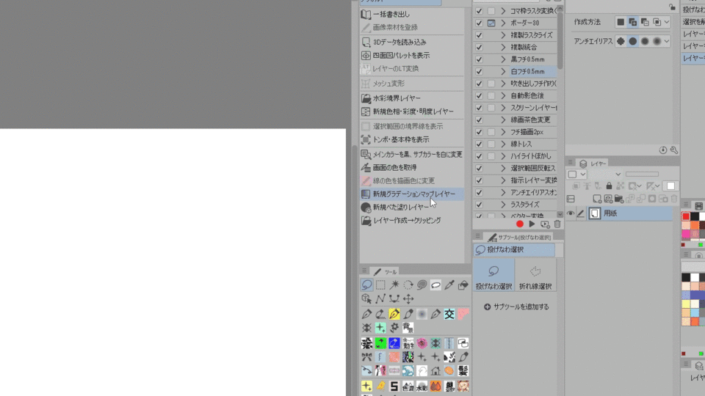Expand the 線トレス auto action

[x=503, y=144]
